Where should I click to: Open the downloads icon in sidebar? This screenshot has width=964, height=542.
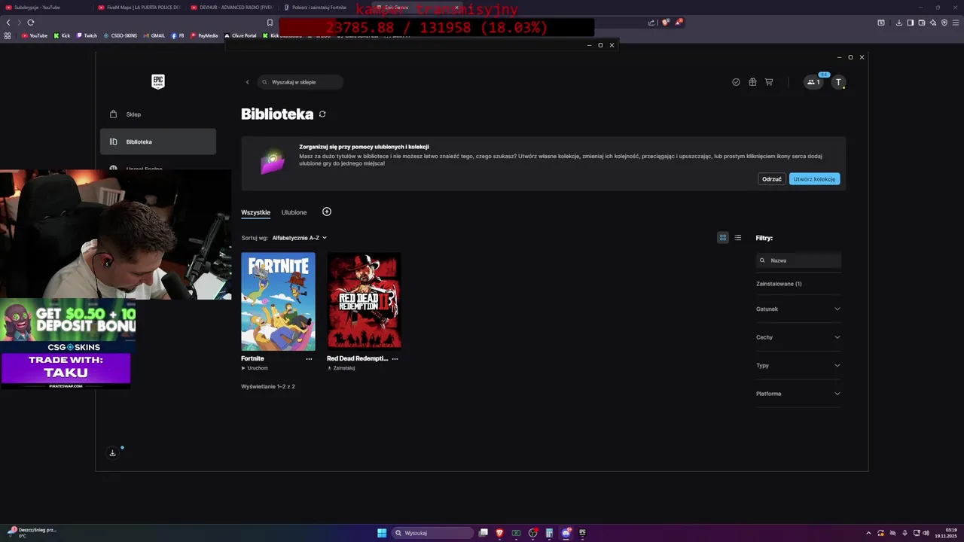[x=112, y=453]
